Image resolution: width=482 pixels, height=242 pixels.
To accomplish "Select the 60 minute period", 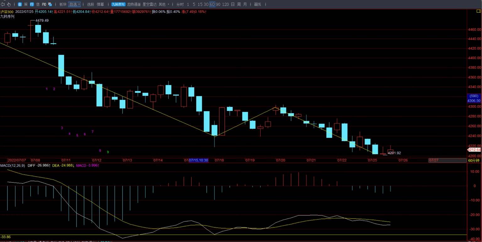I will point(212,4).
